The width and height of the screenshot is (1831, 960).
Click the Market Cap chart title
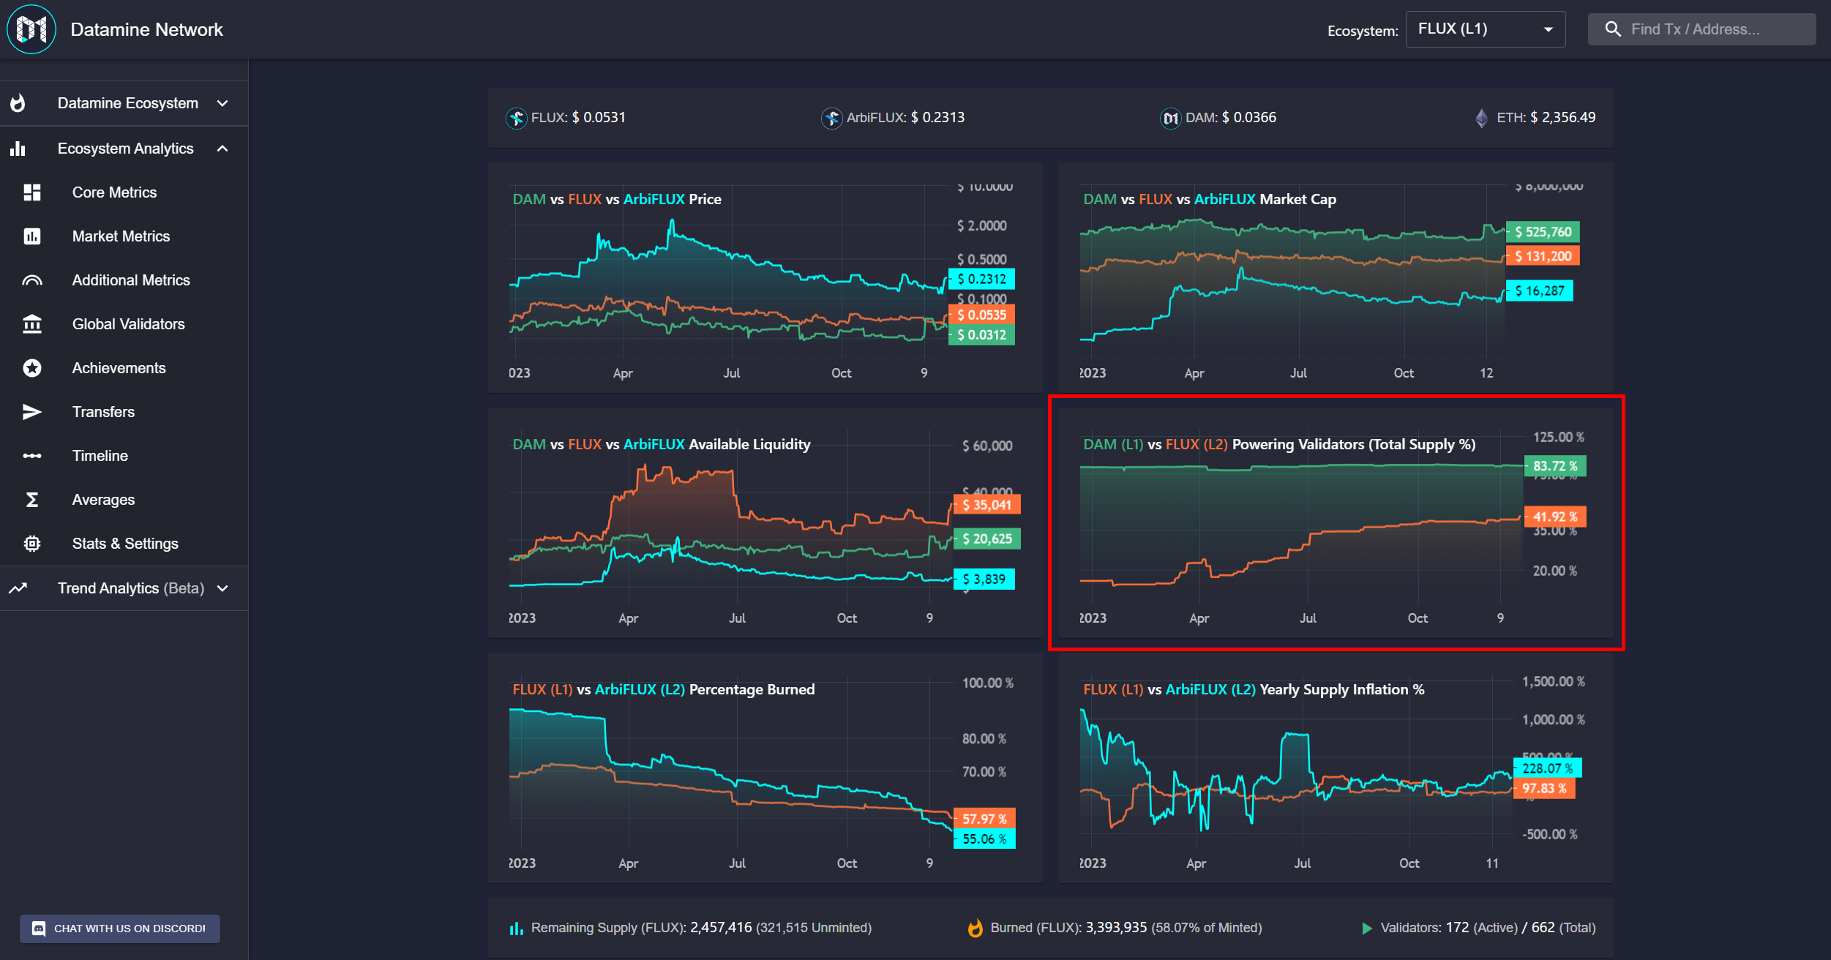[x=1210, y=199]
